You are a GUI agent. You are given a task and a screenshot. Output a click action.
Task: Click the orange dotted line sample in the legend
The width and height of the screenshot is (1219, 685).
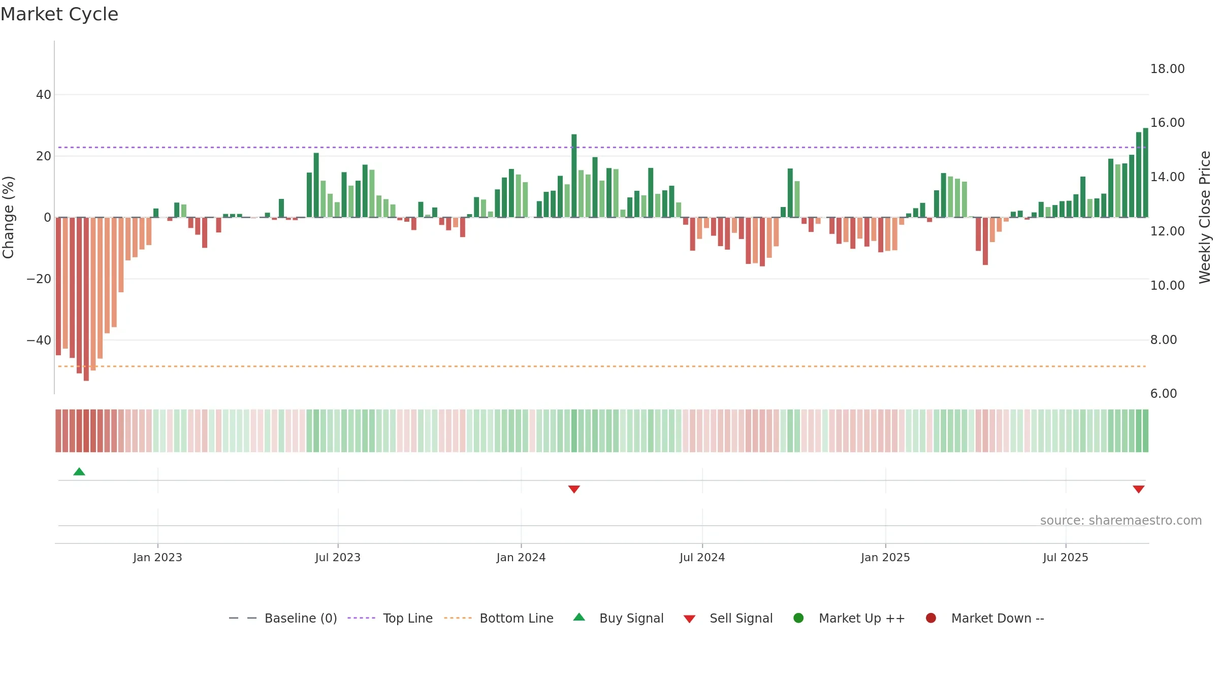pos(458,618)
